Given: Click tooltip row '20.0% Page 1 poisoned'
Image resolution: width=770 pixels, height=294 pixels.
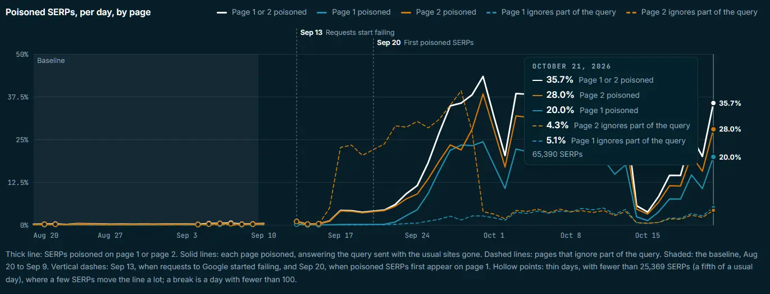Looking at the screenshot, I should tap(585, 110).
